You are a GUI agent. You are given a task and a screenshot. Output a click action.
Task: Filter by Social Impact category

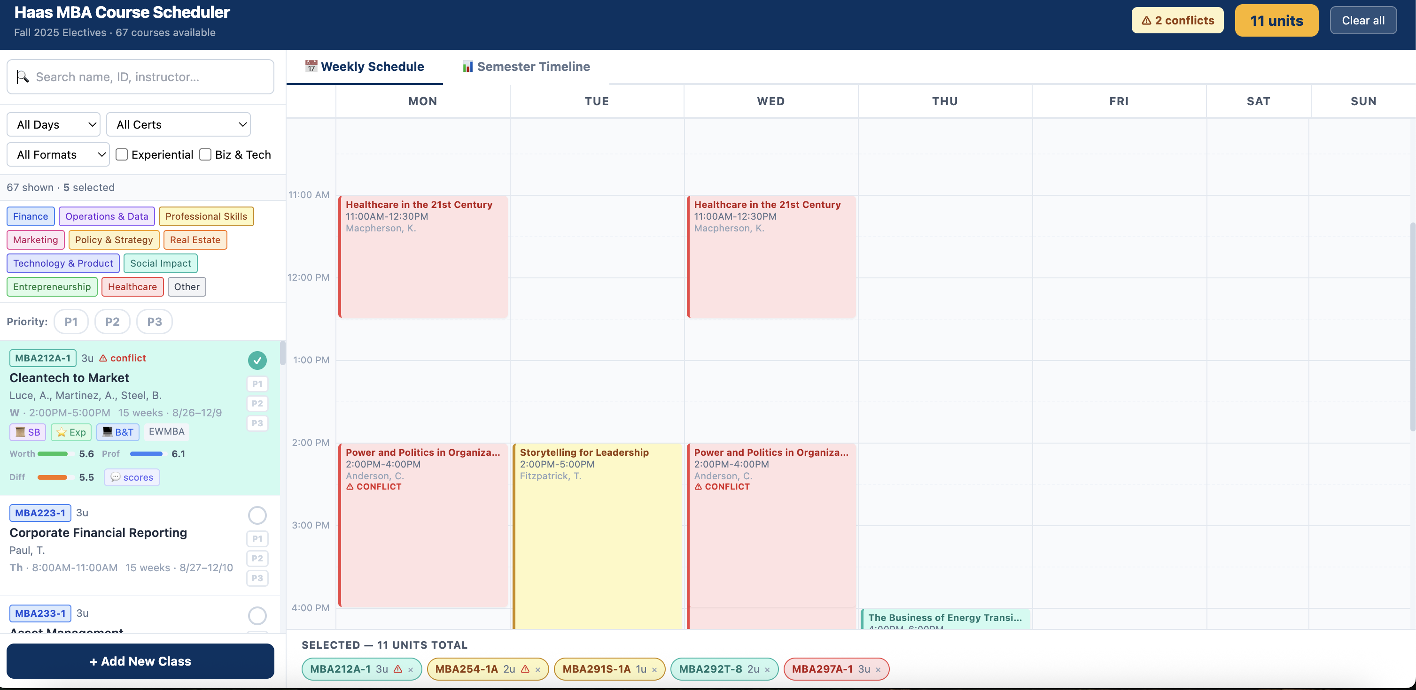click(x=161, y=264)
